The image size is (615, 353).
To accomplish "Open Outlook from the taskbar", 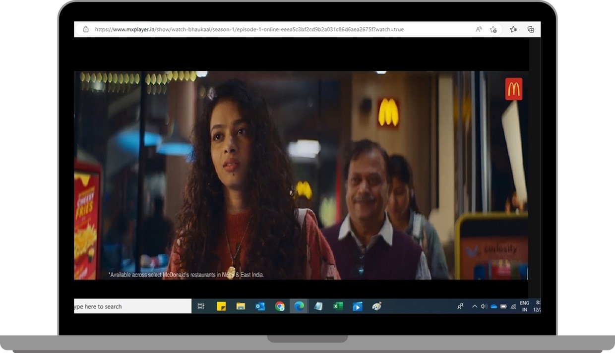I will (x=260, y=306).
